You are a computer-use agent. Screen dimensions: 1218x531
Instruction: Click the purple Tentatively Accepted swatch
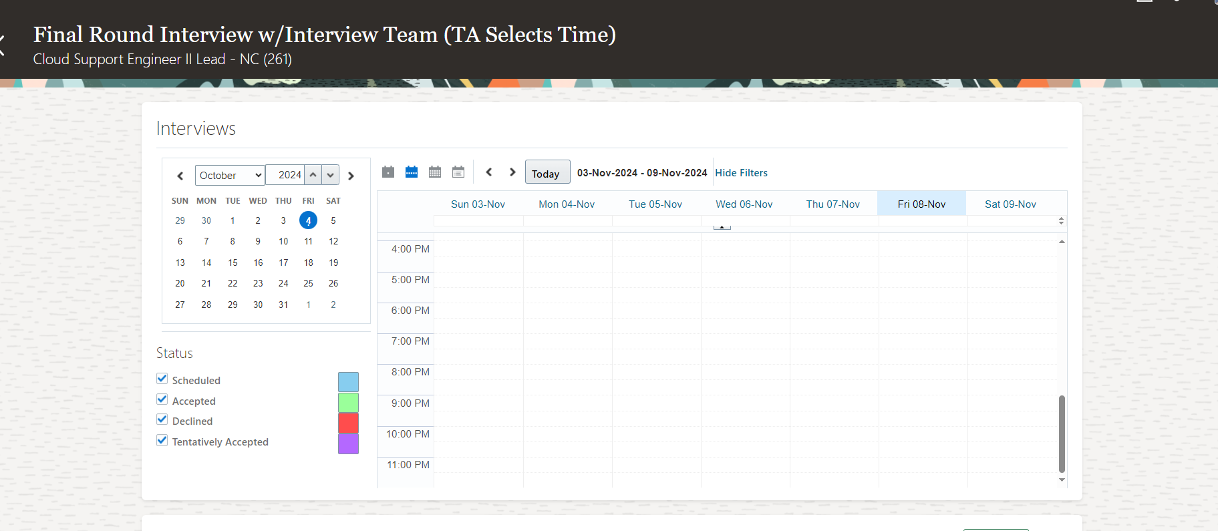tap(349, 444)
